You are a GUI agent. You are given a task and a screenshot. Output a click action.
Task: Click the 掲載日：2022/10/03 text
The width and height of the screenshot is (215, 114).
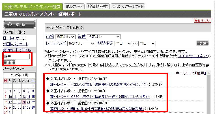[92, 103]
